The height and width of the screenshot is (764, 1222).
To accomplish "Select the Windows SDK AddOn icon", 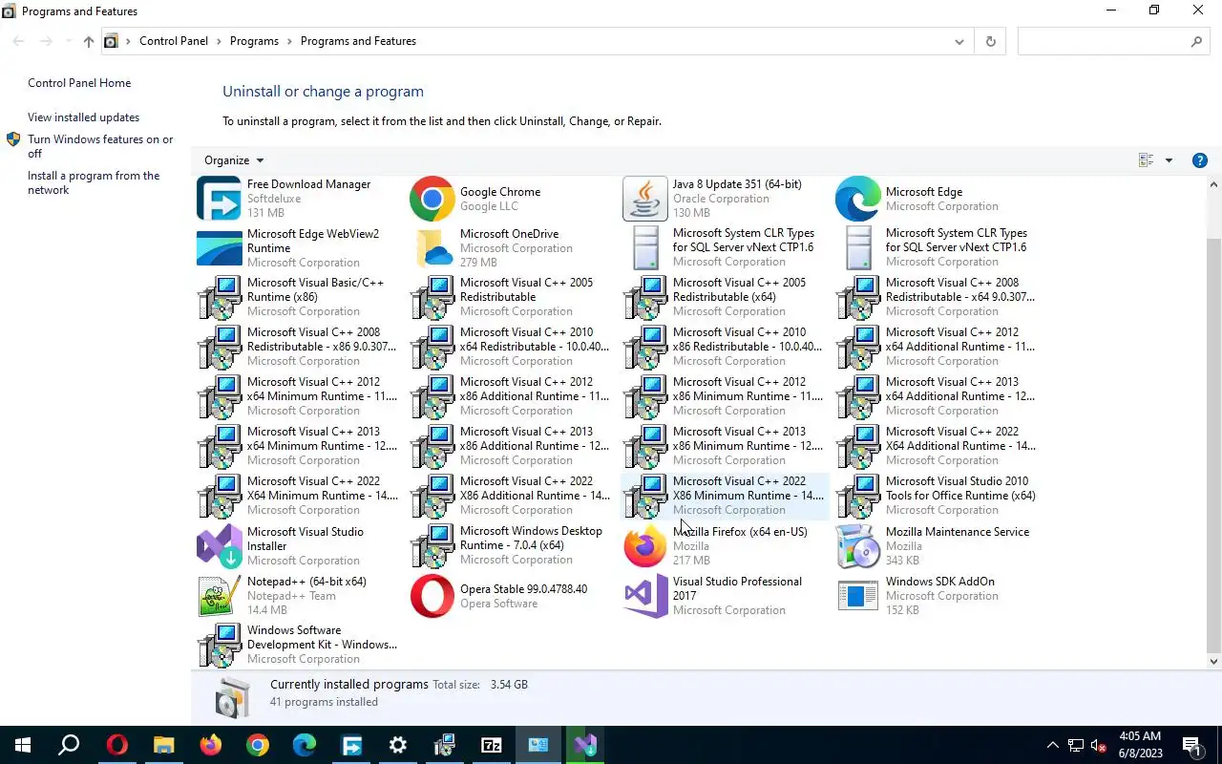I will (x=857, y=596).
